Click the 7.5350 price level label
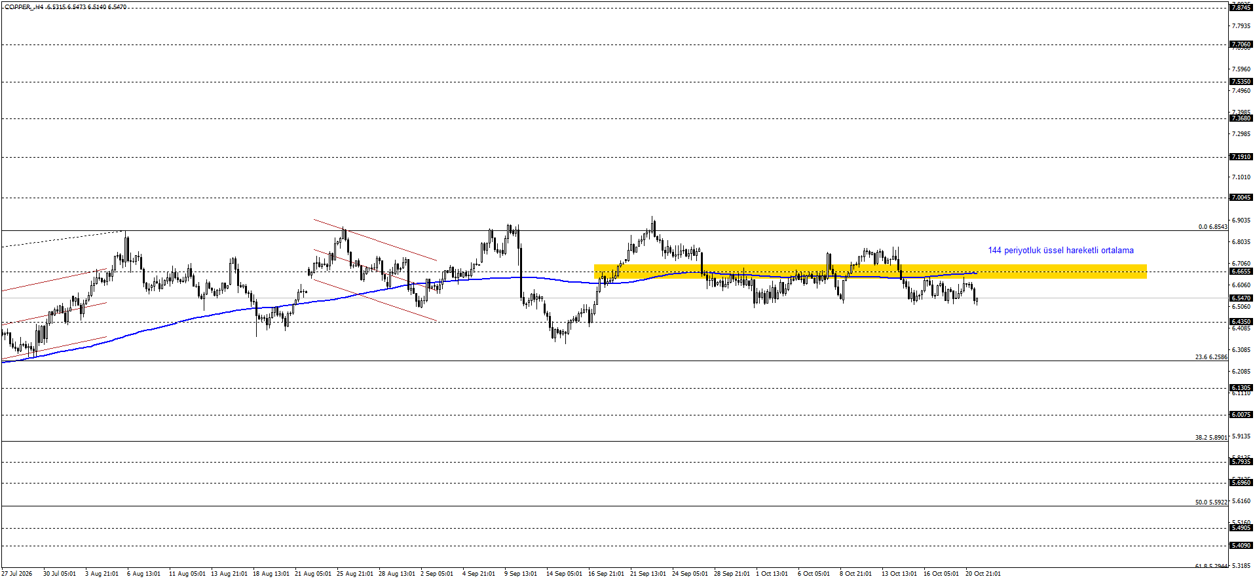Screen dimensions: 1255x581 coord(1241,82)
